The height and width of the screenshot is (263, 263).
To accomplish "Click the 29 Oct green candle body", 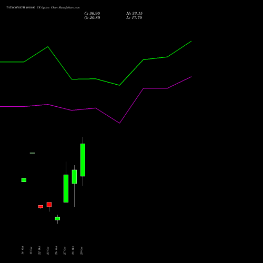I will coord(83,160).
